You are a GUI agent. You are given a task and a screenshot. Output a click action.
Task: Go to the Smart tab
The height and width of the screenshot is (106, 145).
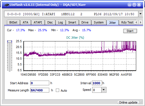pyautogui.click(x=72, y=22)
